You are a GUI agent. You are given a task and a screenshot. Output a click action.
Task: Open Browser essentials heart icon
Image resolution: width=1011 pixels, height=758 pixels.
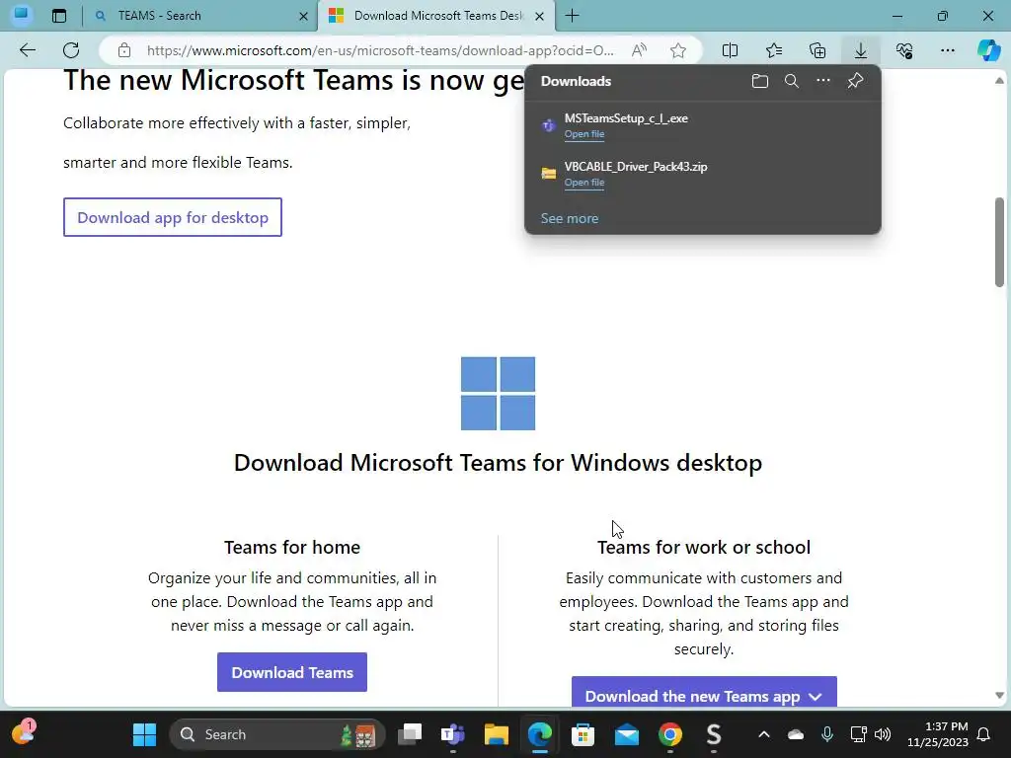904,50
